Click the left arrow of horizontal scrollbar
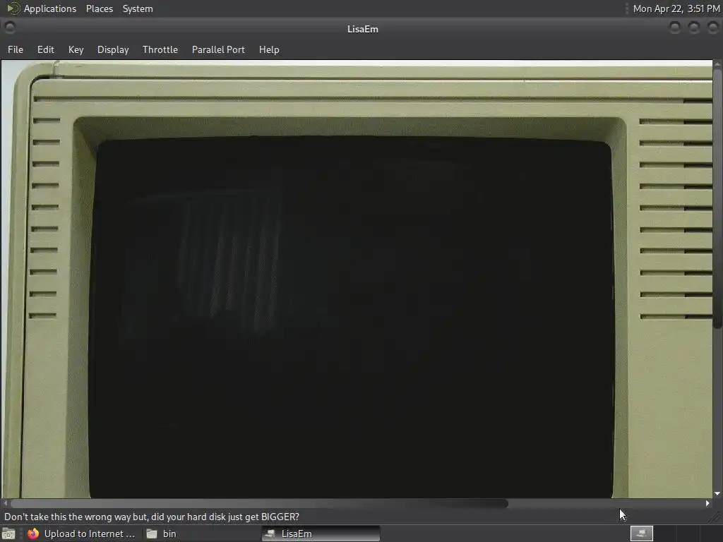 [5, 504]
